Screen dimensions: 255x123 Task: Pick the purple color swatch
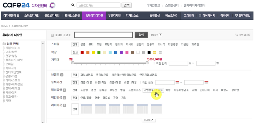click(x=121, y=52)
